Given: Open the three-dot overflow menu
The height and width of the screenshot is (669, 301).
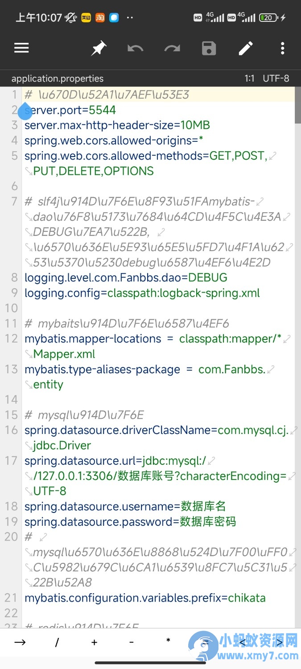Looking at the screenshot, I should 282,48.
